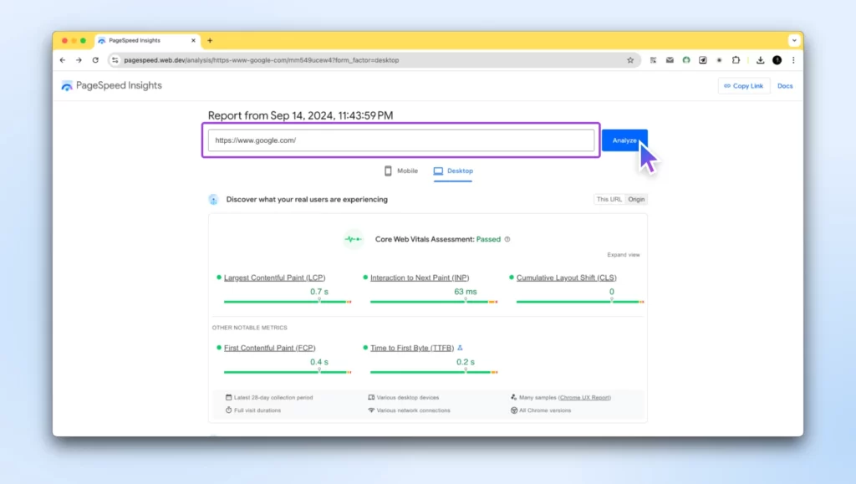Click the INP distribution bar

click(434, 302)
